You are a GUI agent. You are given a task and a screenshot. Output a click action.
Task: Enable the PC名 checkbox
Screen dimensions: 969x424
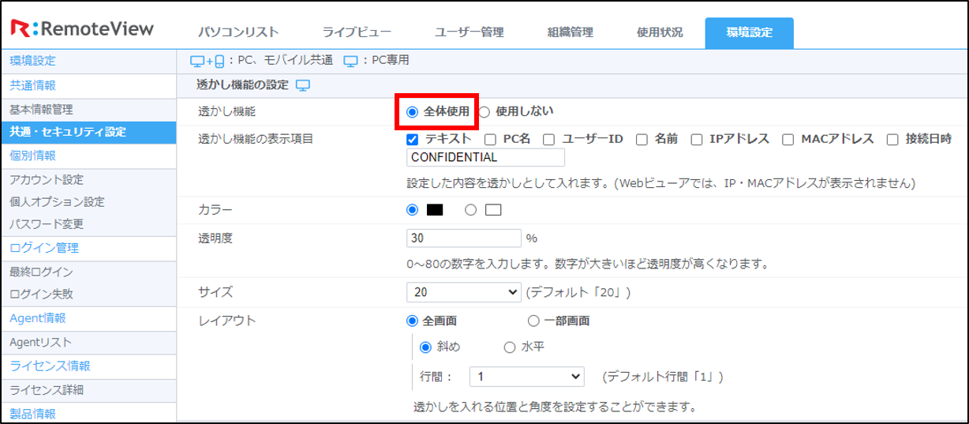tap(490, 140)
